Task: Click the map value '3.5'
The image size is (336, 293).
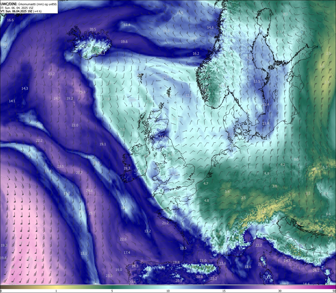Action: (243, 198)
